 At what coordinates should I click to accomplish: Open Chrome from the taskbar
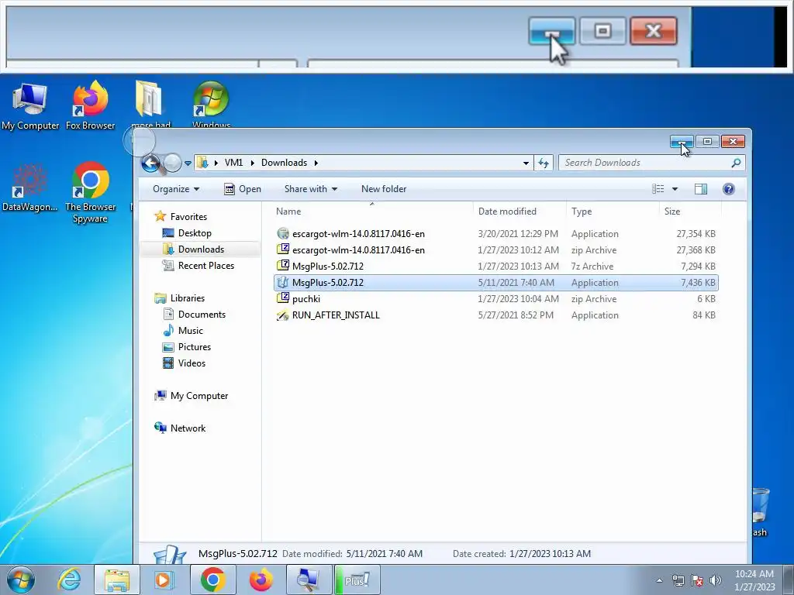click(212, 580)
